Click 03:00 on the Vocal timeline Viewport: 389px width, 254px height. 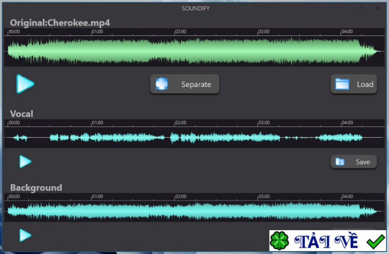coord(264,123)
